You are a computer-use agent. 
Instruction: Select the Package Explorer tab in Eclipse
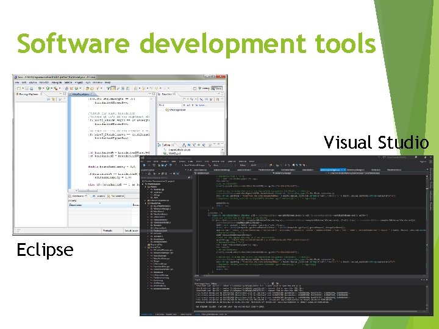pos(28,94)
